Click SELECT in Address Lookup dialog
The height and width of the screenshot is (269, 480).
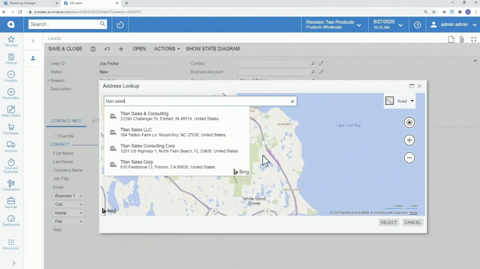[389, 223]
